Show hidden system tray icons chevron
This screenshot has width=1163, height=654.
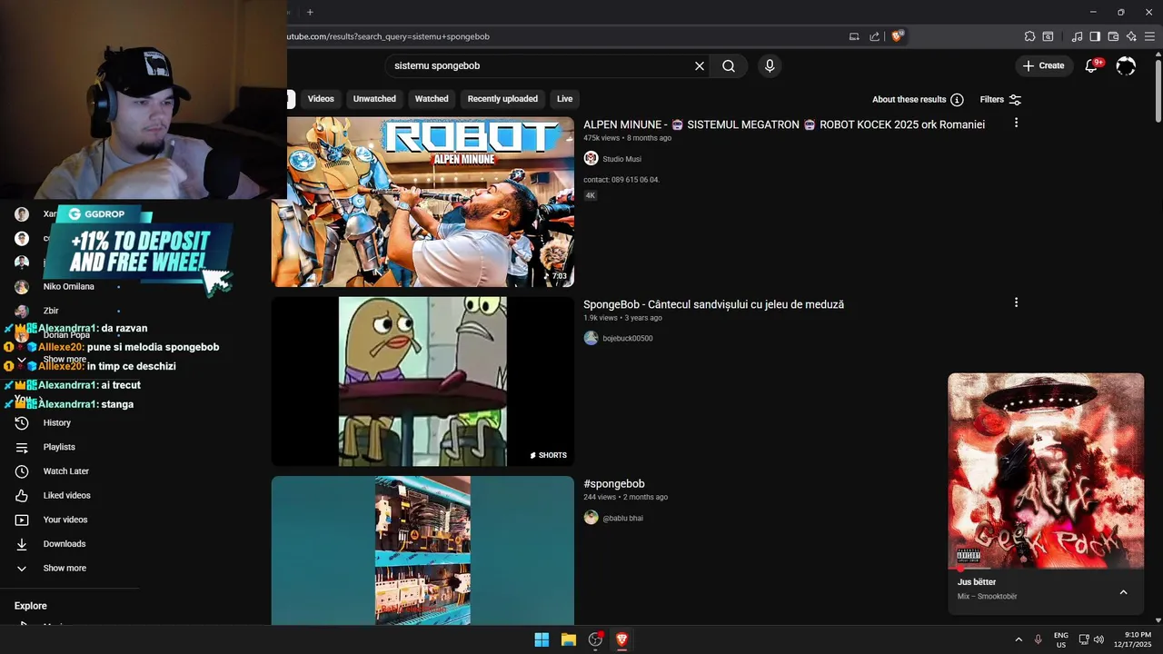1019,639
